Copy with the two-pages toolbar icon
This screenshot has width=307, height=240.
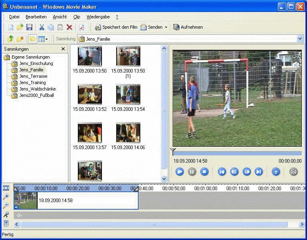[51, 27]
